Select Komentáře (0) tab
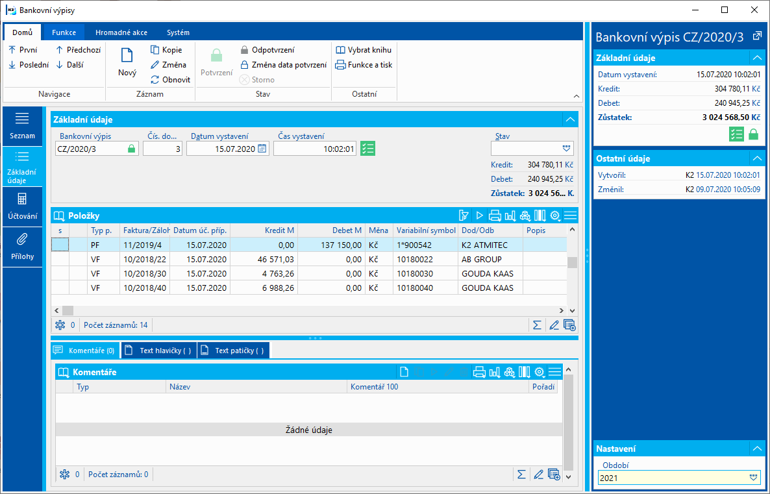Viewport: 770px width, 494px height. pyautogui.click(x=84, y=351)
